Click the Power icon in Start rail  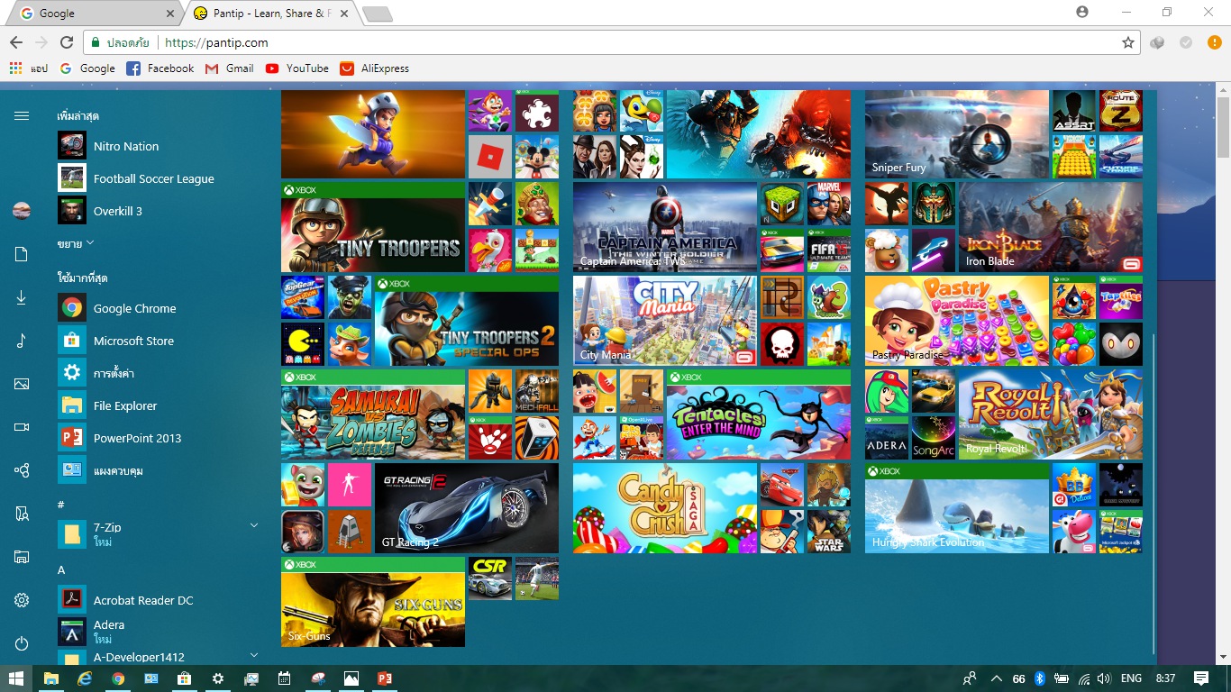pos(22,643)
